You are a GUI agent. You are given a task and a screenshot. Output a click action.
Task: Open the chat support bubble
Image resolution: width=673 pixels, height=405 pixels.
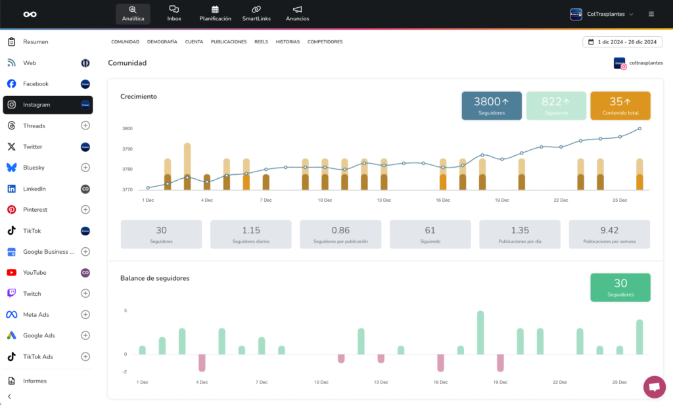[x=654, y=387]
